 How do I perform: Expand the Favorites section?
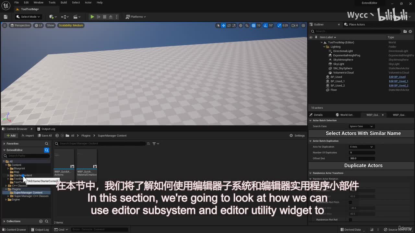[4, 144]
